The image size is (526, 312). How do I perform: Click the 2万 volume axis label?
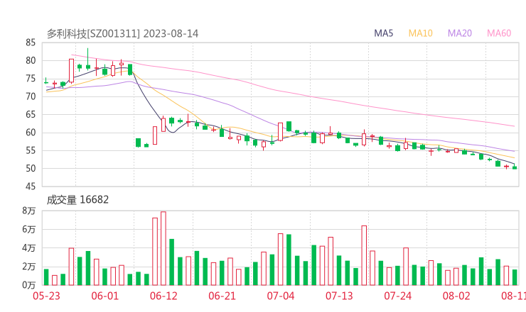point(29,267)
